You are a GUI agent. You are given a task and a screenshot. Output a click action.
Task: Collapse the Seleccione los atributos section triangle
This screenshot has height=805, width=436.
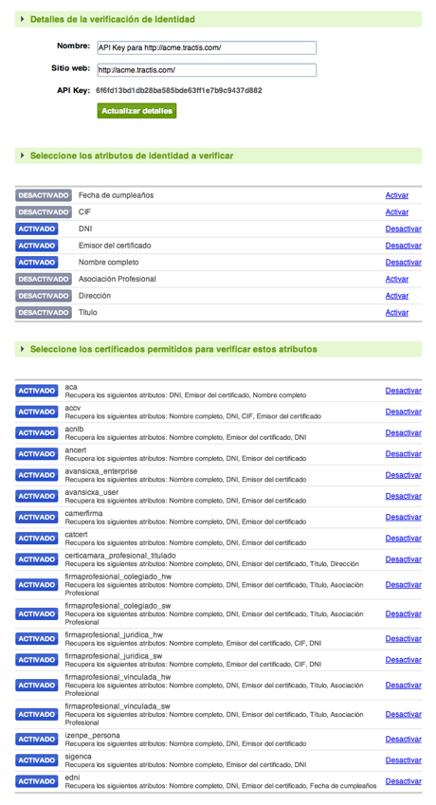coord(22,156)
